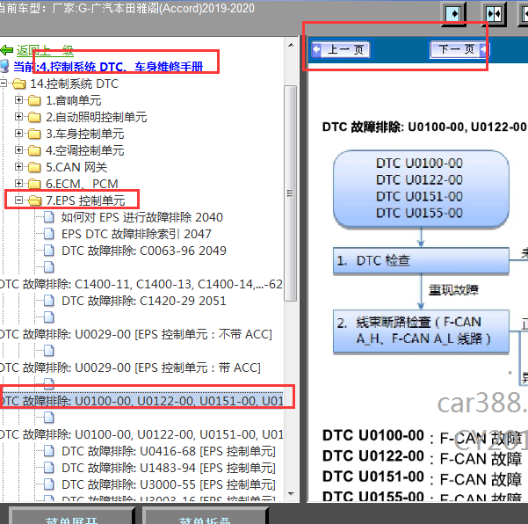Click the rounded DTC U0100-00 flowchart start box
This screenshot has width=528, height=524.
[421, 189]
